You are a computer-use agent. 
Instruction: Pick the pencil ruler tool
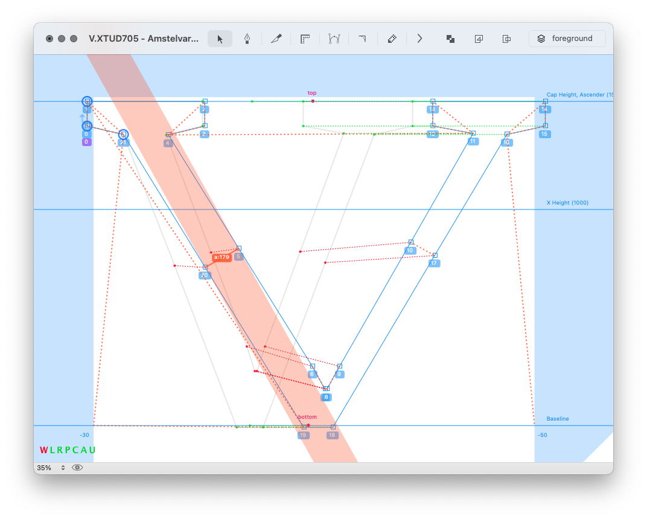(392, 39)
